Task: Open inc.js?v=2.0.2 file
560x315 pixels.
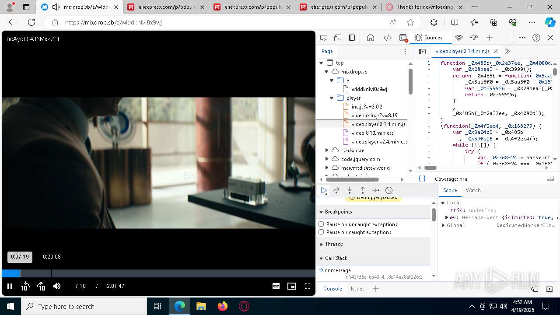Action: (x=367, y=107)
